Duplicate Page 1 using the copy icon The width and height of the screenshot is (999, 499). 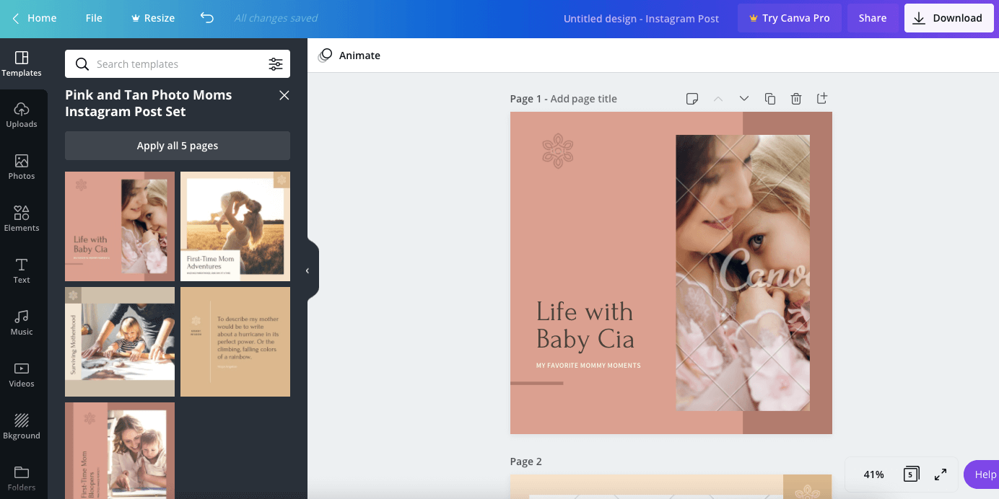pos(769,98)
